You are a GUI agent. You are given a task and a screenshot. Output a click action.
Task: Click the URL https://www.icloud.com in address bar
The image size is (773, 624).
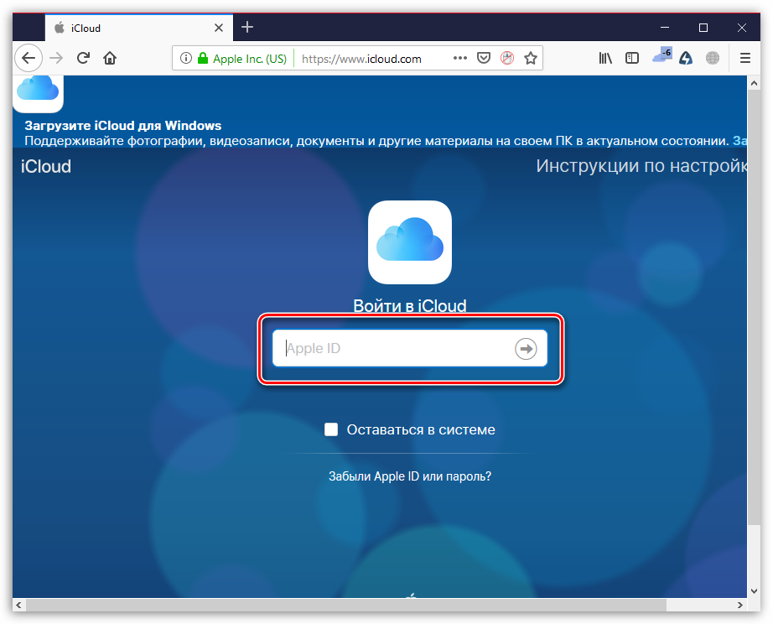pyautogui.click(x=361, y=59)
